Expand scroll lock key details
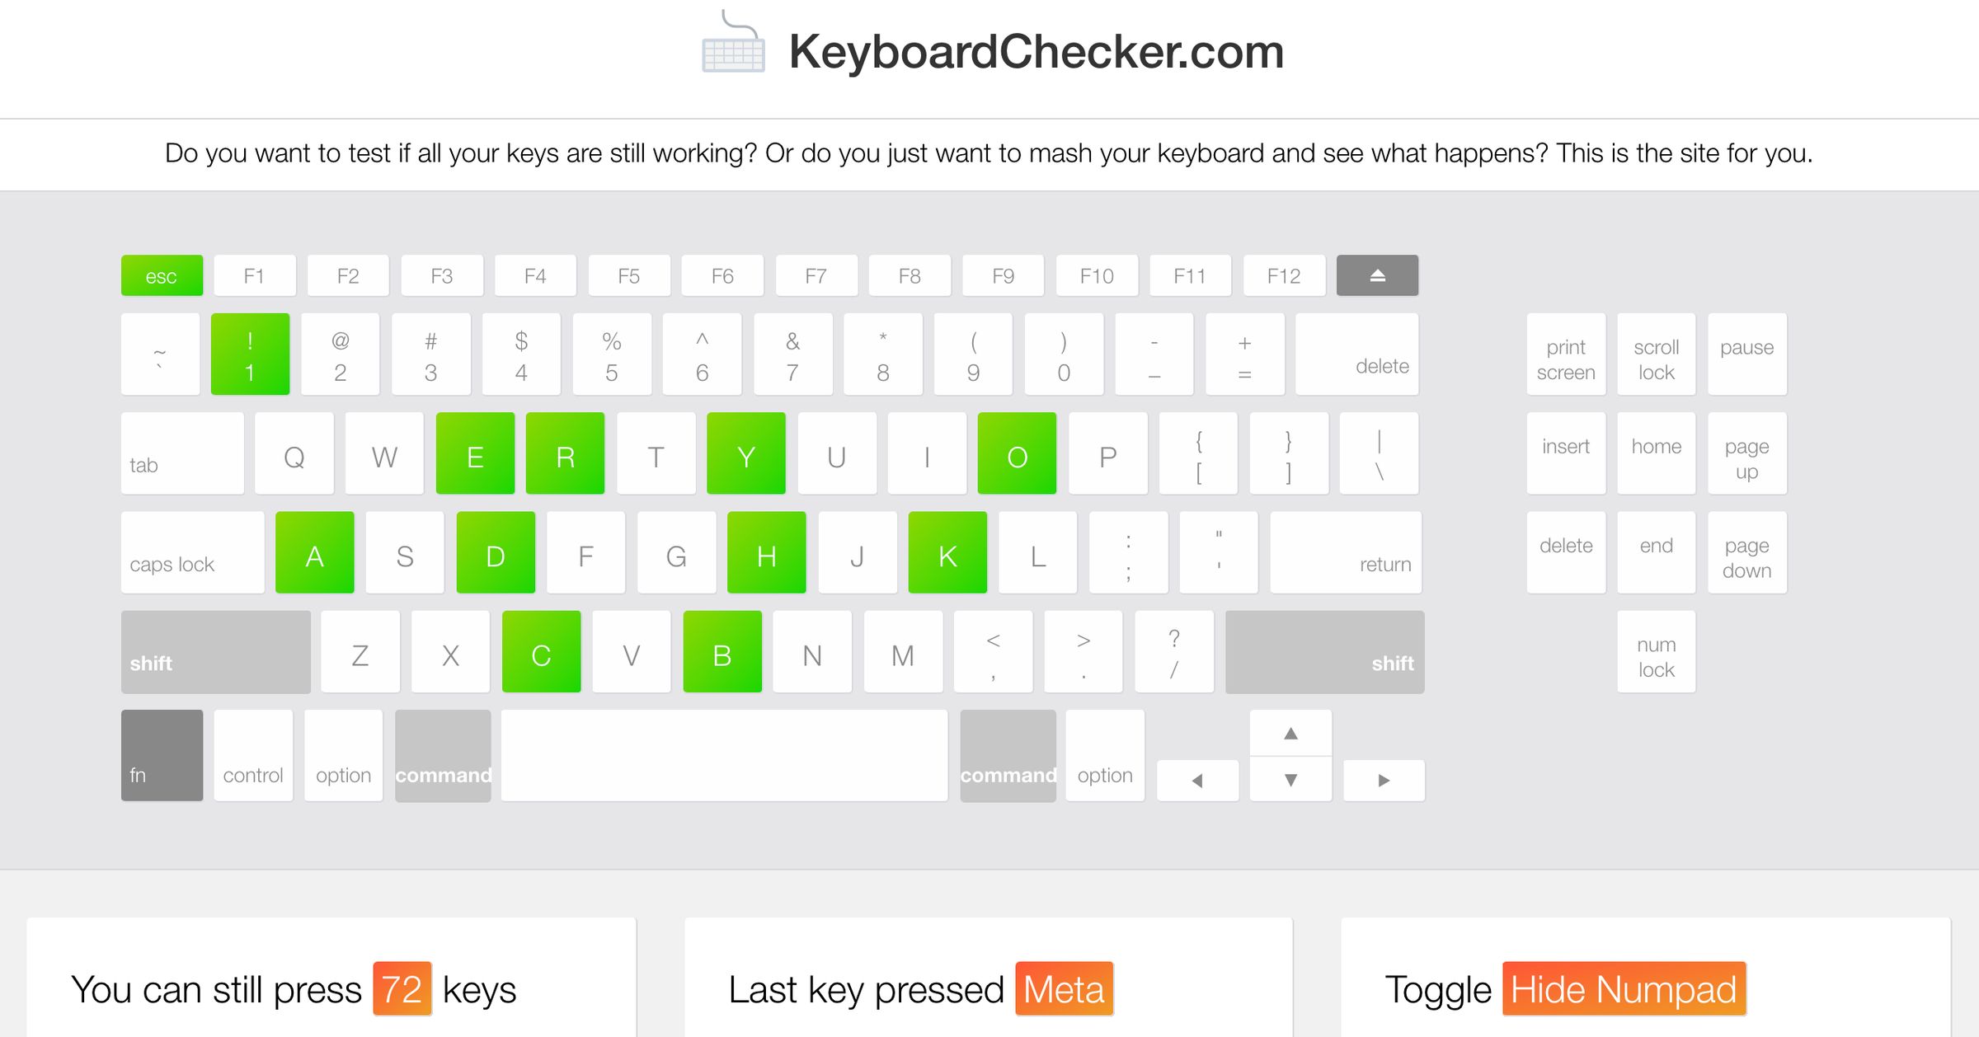The image size is (1979, 1037). pos(1656,354)
